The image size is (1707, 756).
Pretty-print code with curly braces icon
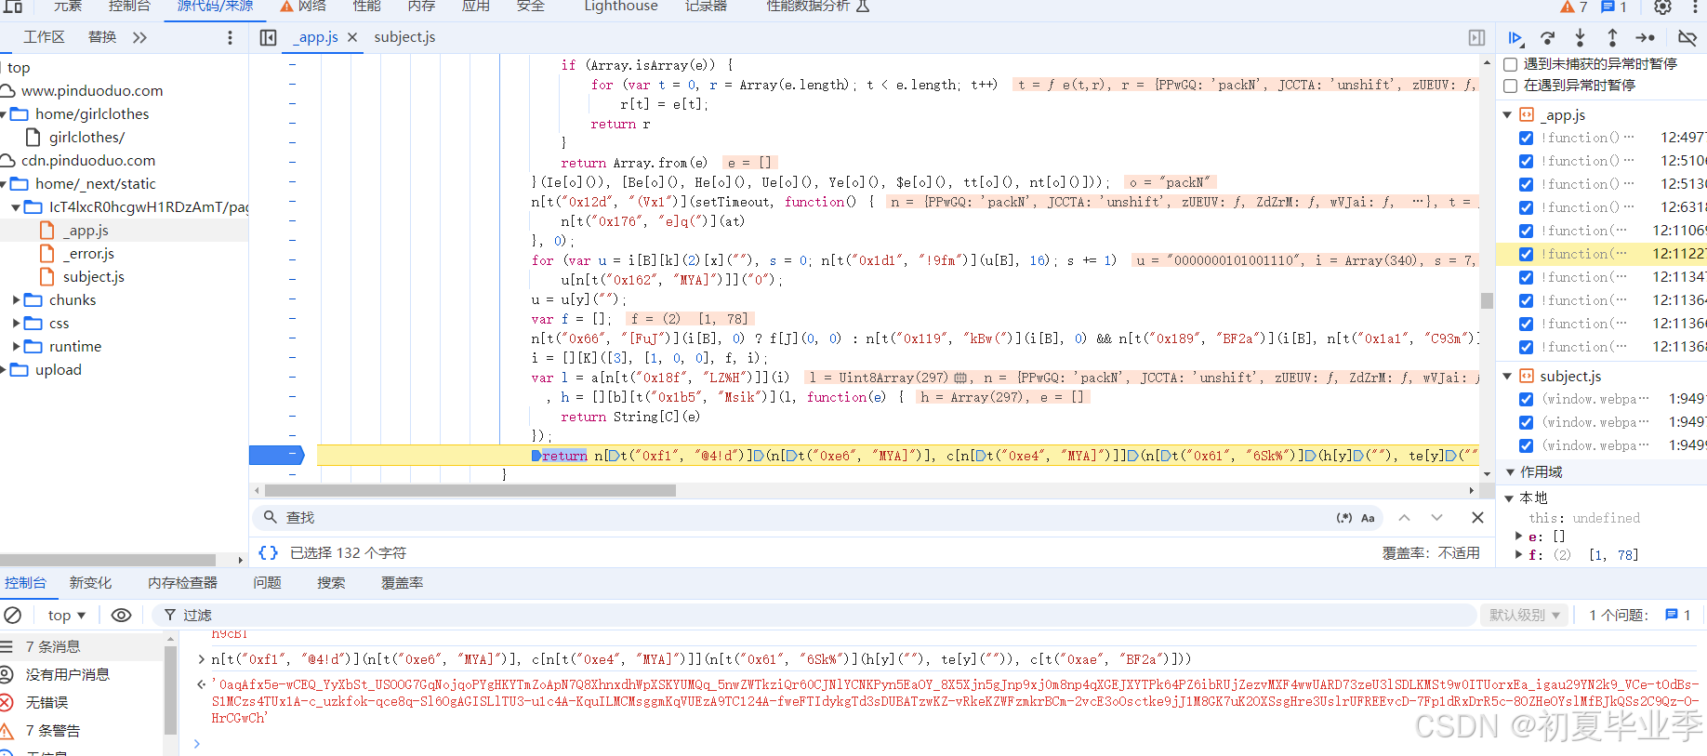[x=268, y=552]
